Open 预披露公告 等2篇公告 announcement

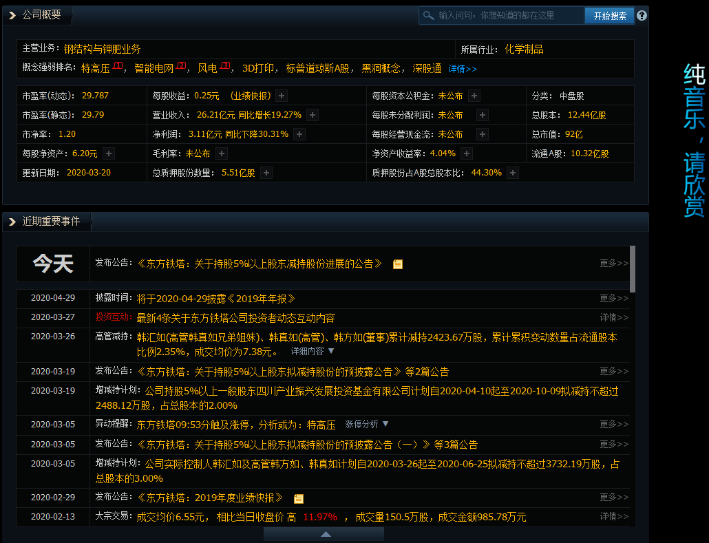coord(293,372)
